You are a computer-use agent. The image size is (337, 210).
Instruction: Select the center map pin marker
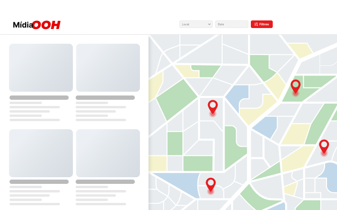coord(212,106)
